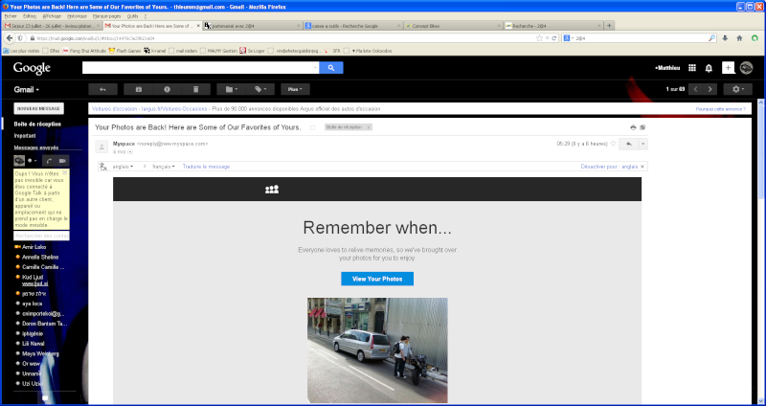Click 'Traduire le message' link

point(206,167)
